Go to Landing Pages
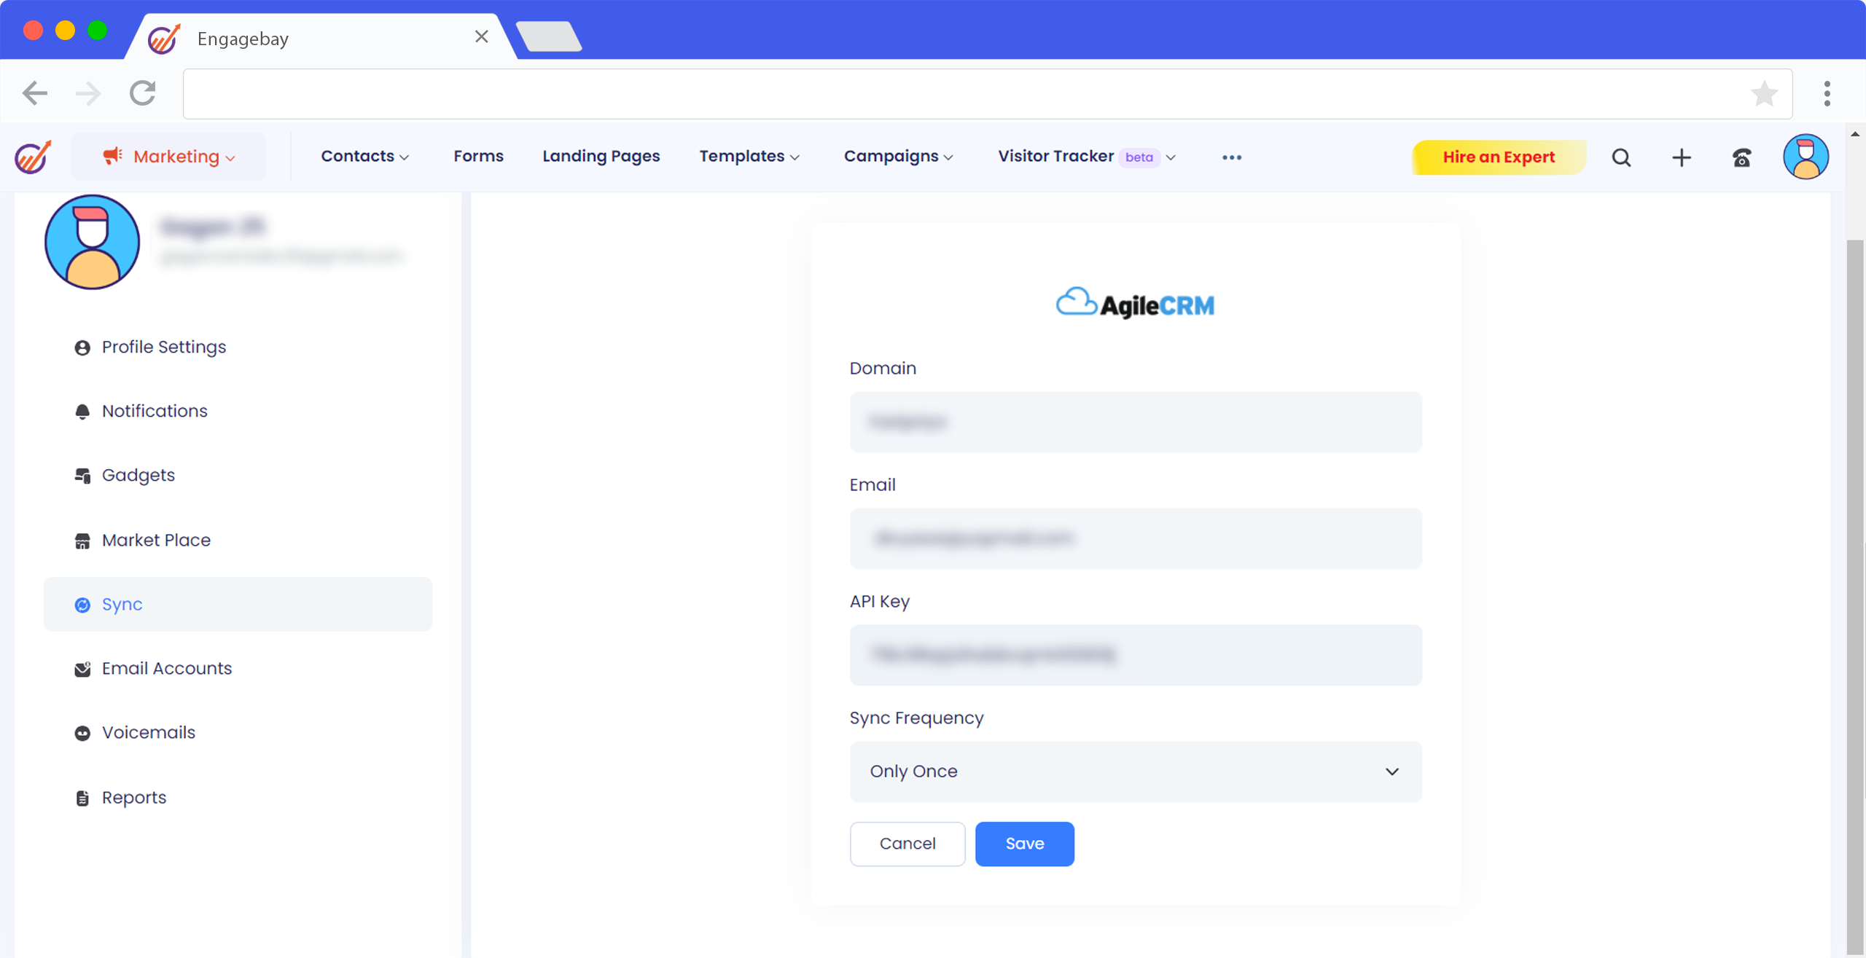Viewport: 1866px width, 958px height. pyautogui.click(x=601, y=156)
